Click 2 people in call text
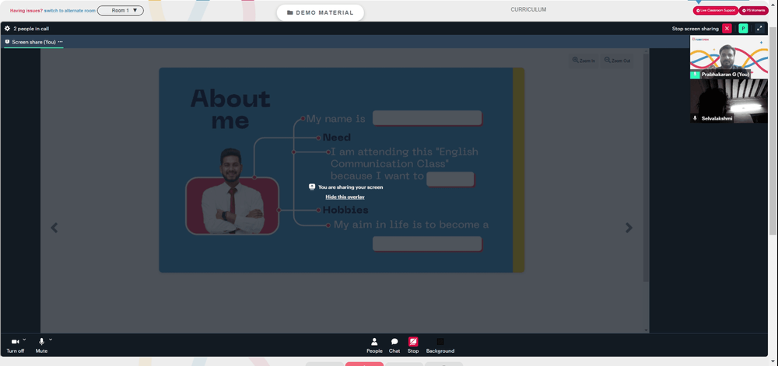Screen dimensions: 778x366 31,29
